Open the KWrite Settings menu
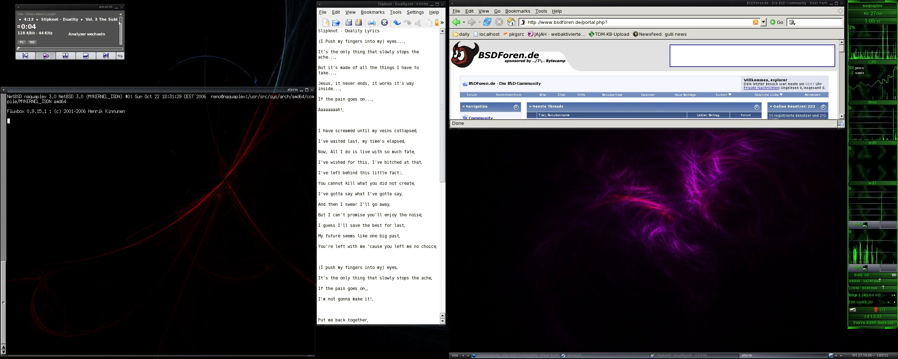 click(x=415, y=12)
